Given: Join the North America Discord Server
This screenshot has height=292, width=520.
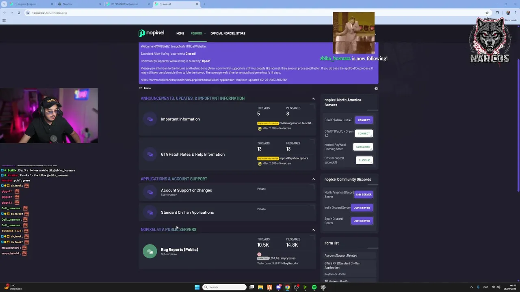Looking at the screenshot, I should pyautogui.click(x=363, y=195).
